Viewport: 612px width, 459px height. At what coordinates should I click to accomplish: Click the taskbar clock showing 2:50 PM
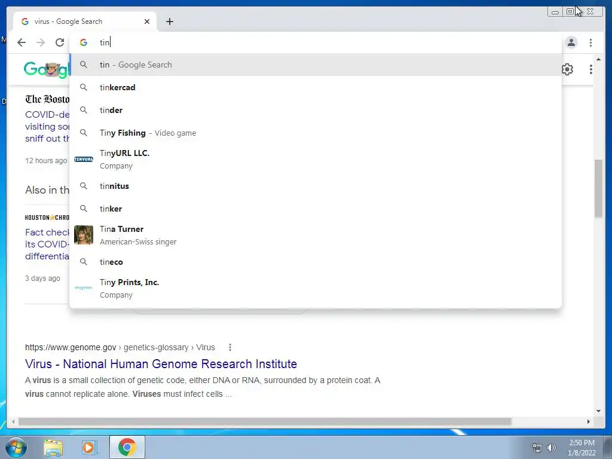[x=582, y=448]
